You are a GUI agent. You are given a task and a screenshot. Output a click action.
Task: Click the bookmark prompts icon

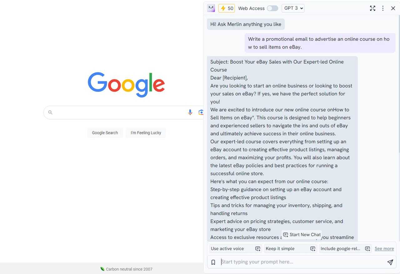213,262
